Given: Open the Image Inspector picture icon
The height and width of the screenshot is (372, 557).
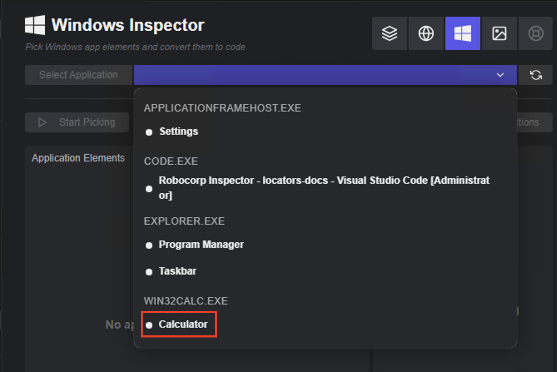Looking at the screenshot, I should [x=499, y=33].
